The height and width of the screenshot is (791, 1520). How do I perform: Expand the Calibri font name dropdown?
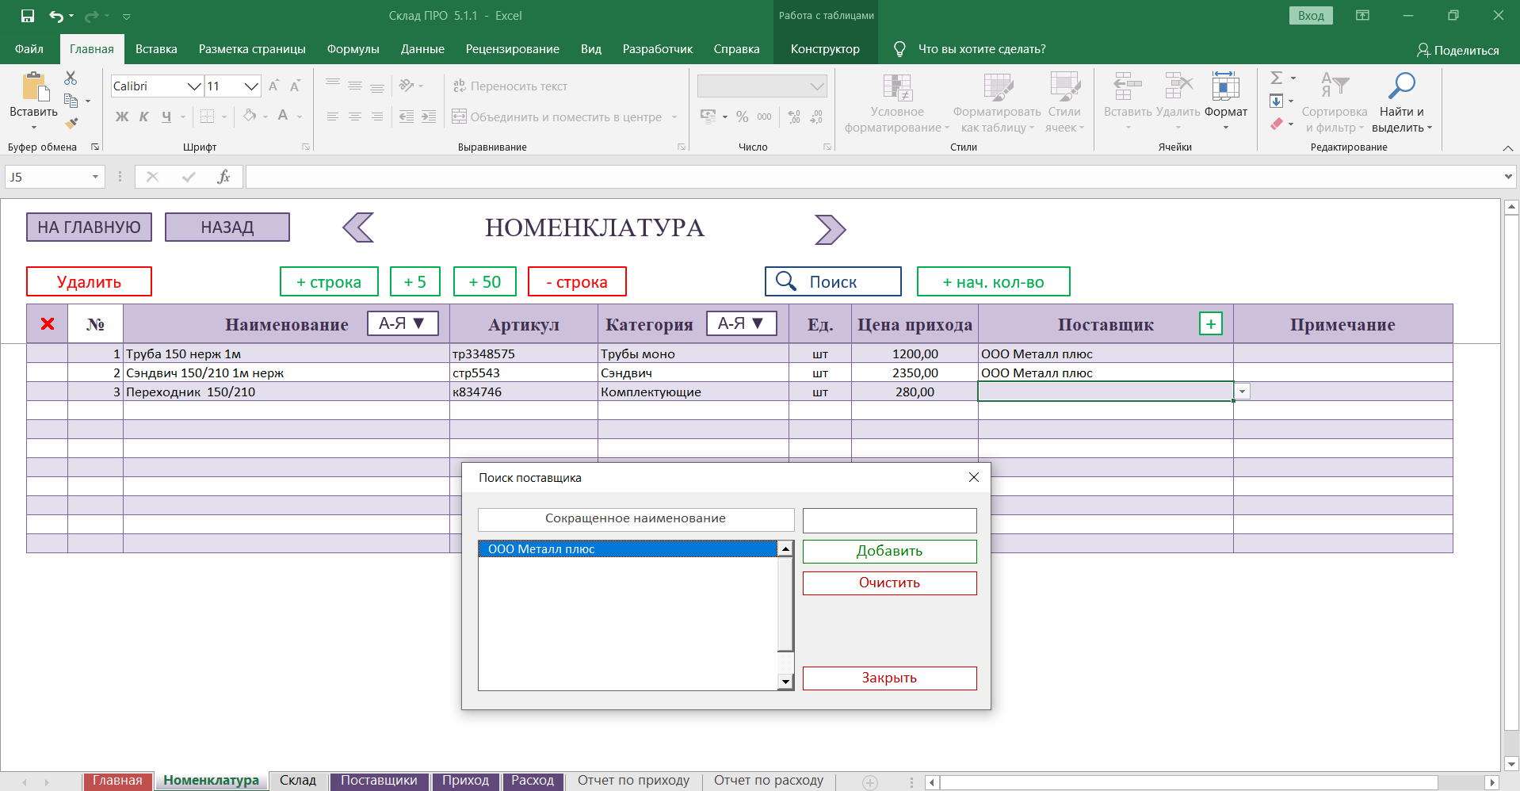[194, 86]
